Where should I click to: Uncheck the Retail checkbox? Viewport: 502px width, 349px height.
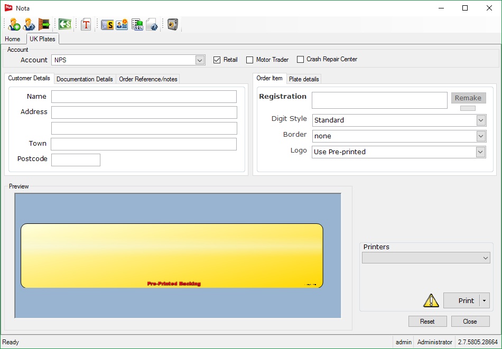tap(217, 60)
